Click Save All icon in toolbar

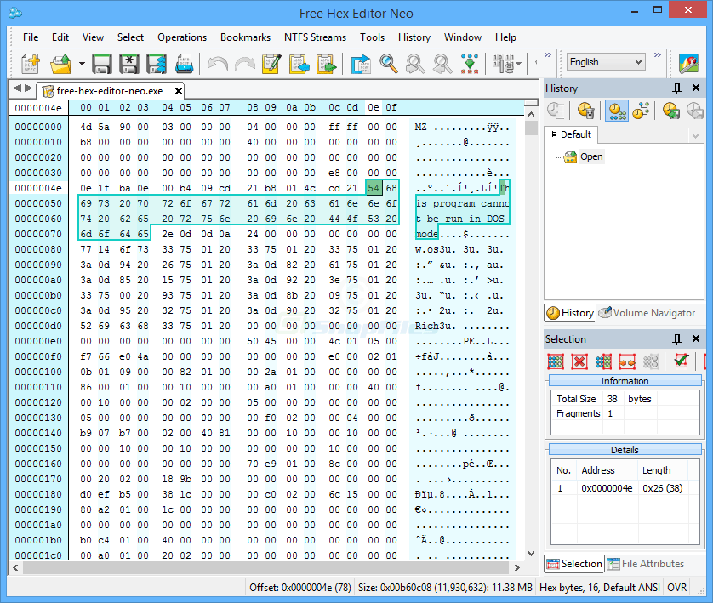click(x=157, y=64)
